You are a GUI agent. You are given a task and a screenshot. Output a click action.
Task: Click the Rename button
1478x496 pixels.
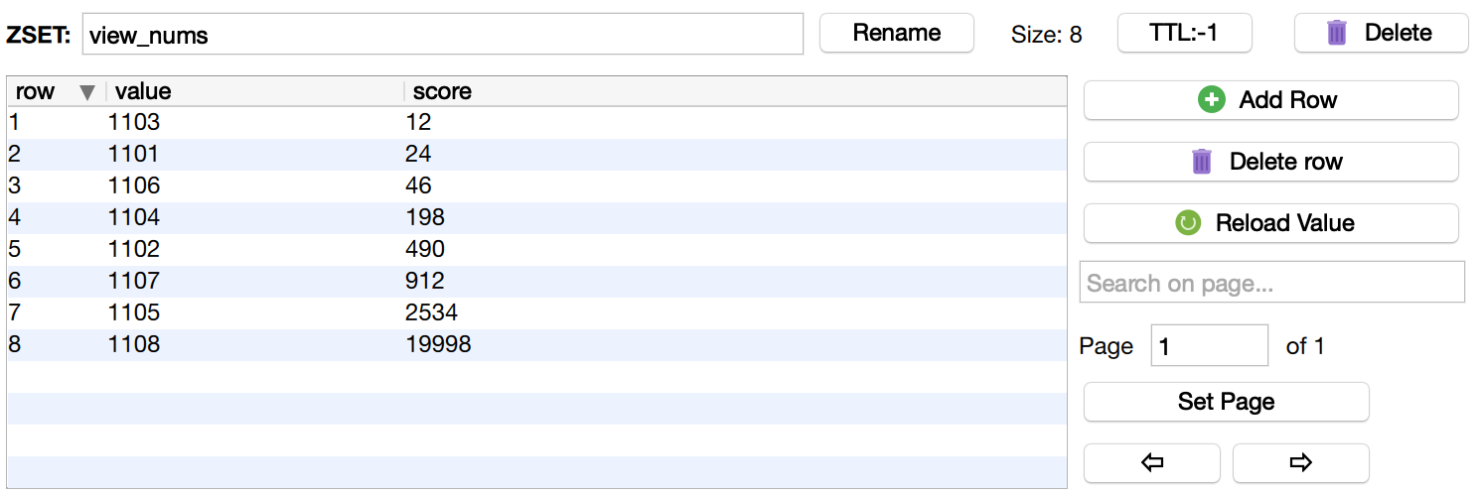[x=896, y=33]
